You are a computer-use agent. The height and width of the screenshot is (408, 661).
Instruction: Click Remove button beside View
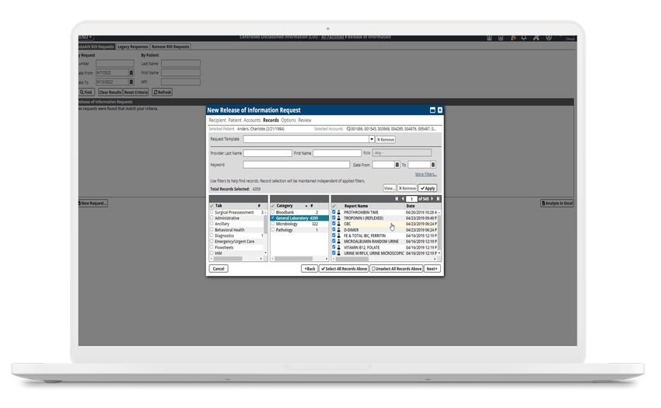pos(407,188)
